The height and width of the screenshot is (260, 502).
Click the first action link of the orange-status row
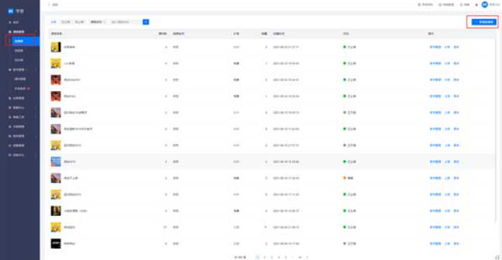click(435, 178)
